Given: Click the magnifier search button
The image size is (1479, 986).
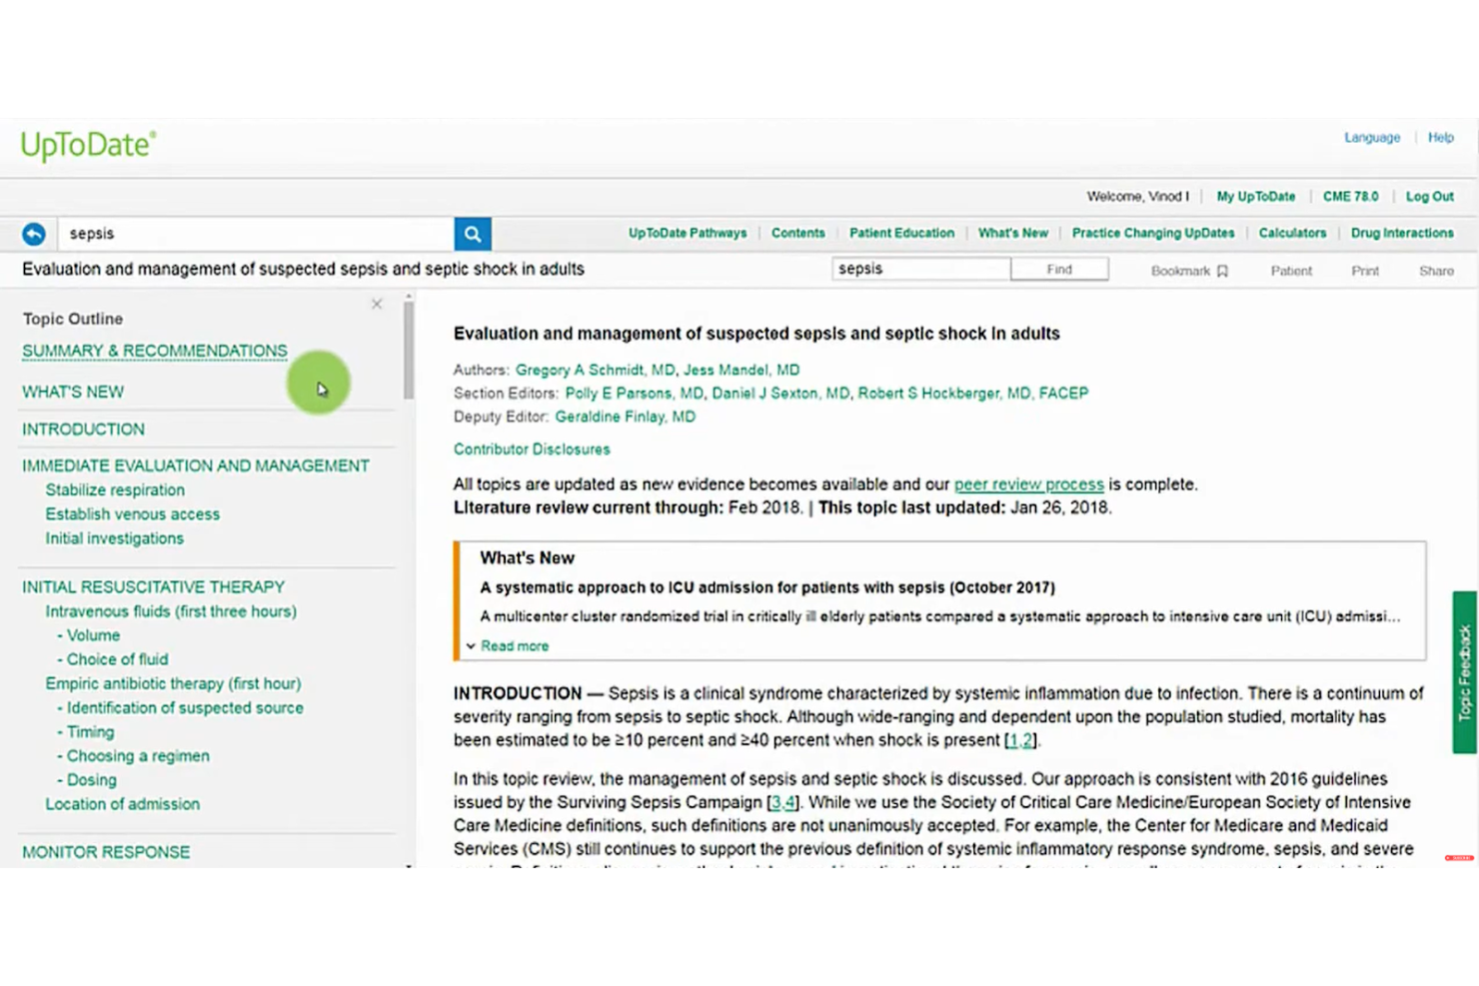Looking at the screenshot, I should click(473, 234).
